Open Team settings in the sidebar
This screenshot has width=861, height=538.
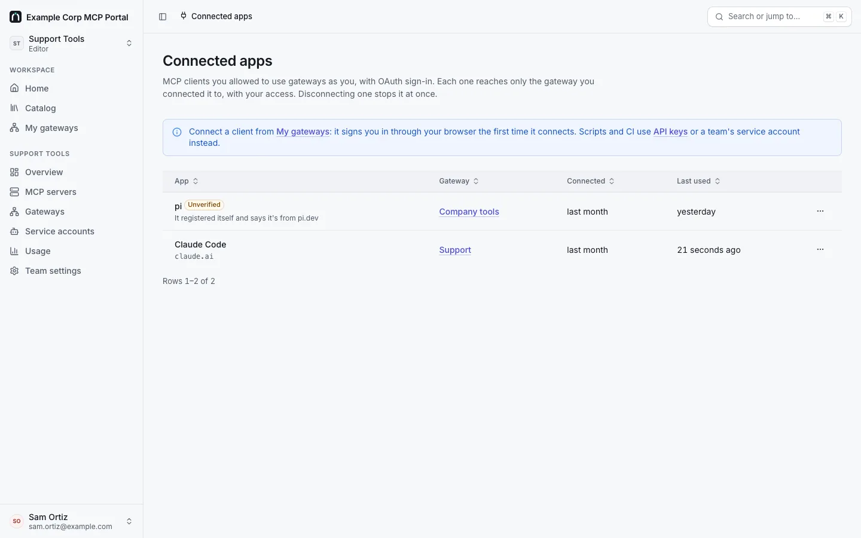tap(72, 271)
